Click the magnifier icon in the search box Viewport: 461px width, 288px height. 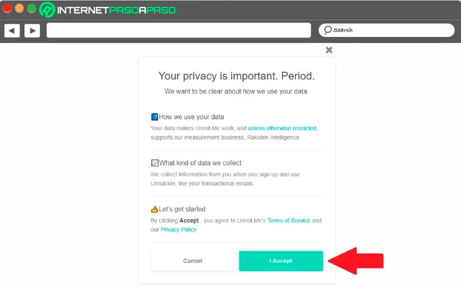tap(327, 30)
